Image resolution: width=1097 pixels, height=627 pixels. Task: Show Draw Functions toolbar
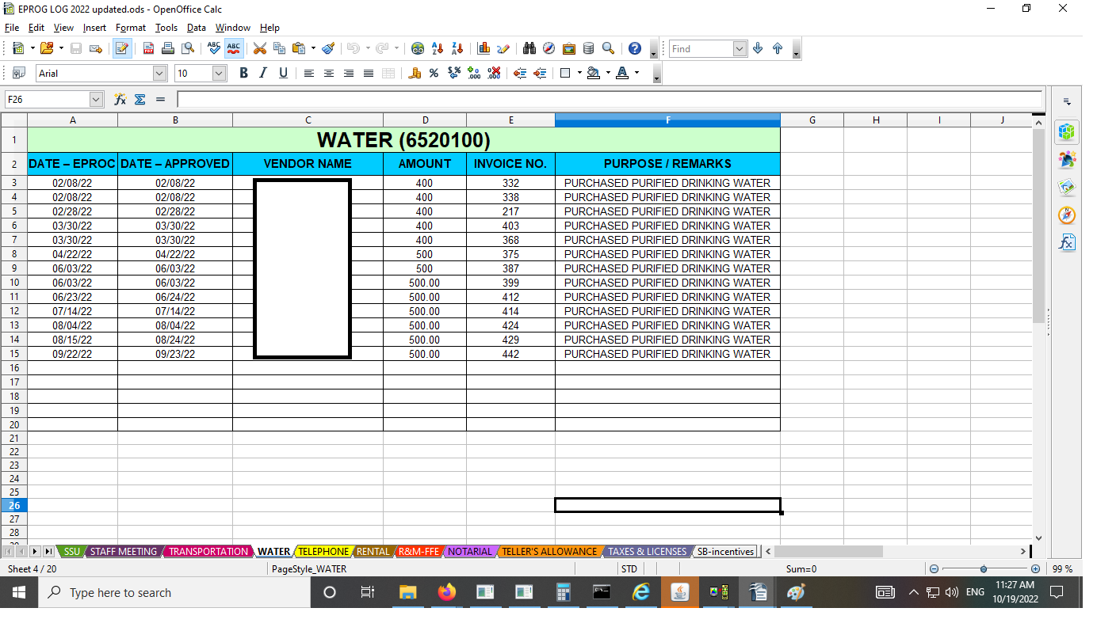(x=503, y=48)
